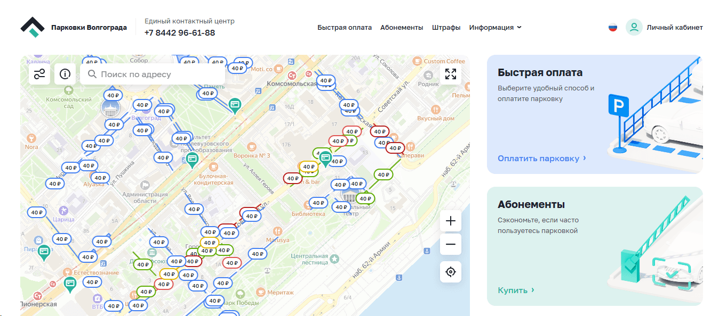Select payment terminal marker near Комсомольская
711x316 pixels.
coord(235,104)
